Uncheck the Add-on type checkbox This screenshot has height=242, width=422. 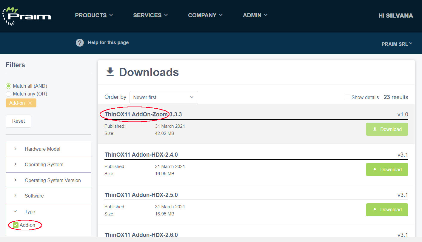tap(16, 225)
